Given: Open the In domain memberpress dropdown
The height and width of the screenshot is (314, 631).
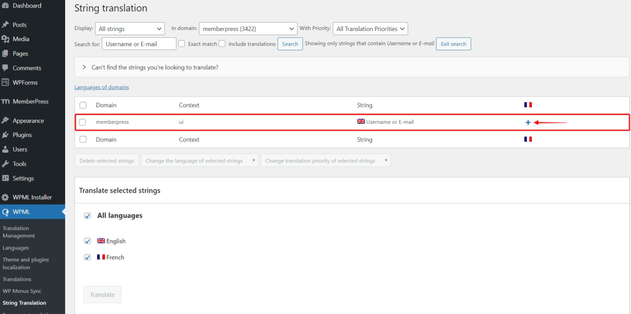Looking at the screenshot, I should coord(248,29).
